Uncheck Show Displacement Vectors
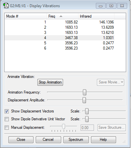The height and width of the screenshot is (148, 131). click(7, 111)
